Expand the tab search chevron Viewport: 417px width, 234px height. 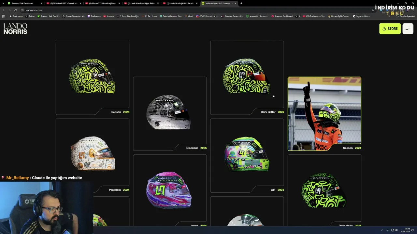[3, 3]
